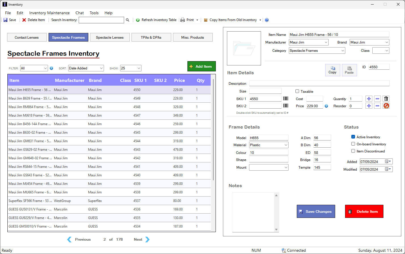Click the minus button next to Quantity
This screenshot has width=405, height=254.
(377, 99)
